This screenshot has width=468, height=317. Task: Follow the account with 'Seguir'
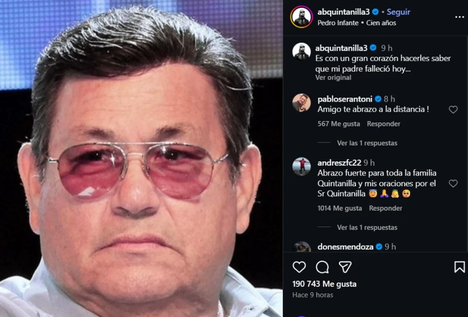coord(398,12)
